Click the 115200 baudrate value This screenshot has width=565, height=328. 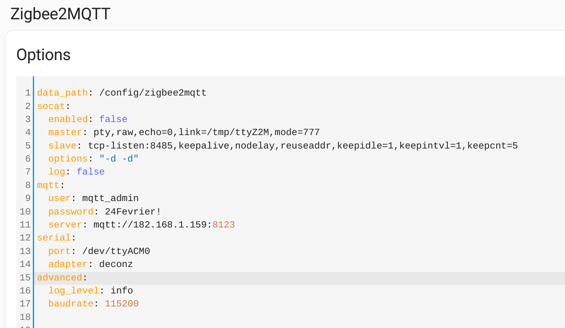pos(122,304)
